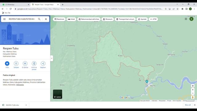
Task: Click the Buatan label on the map
Action: point(120,55)
